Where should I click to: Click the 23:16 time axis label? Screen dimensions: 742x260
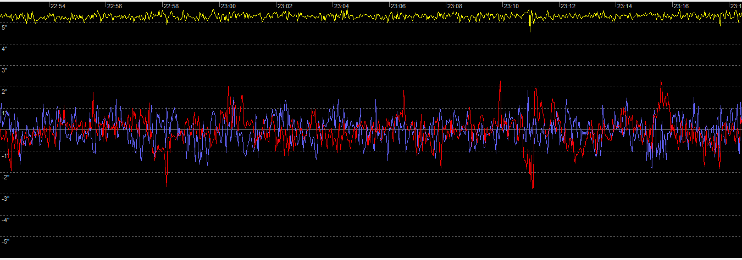click(682, 6)
